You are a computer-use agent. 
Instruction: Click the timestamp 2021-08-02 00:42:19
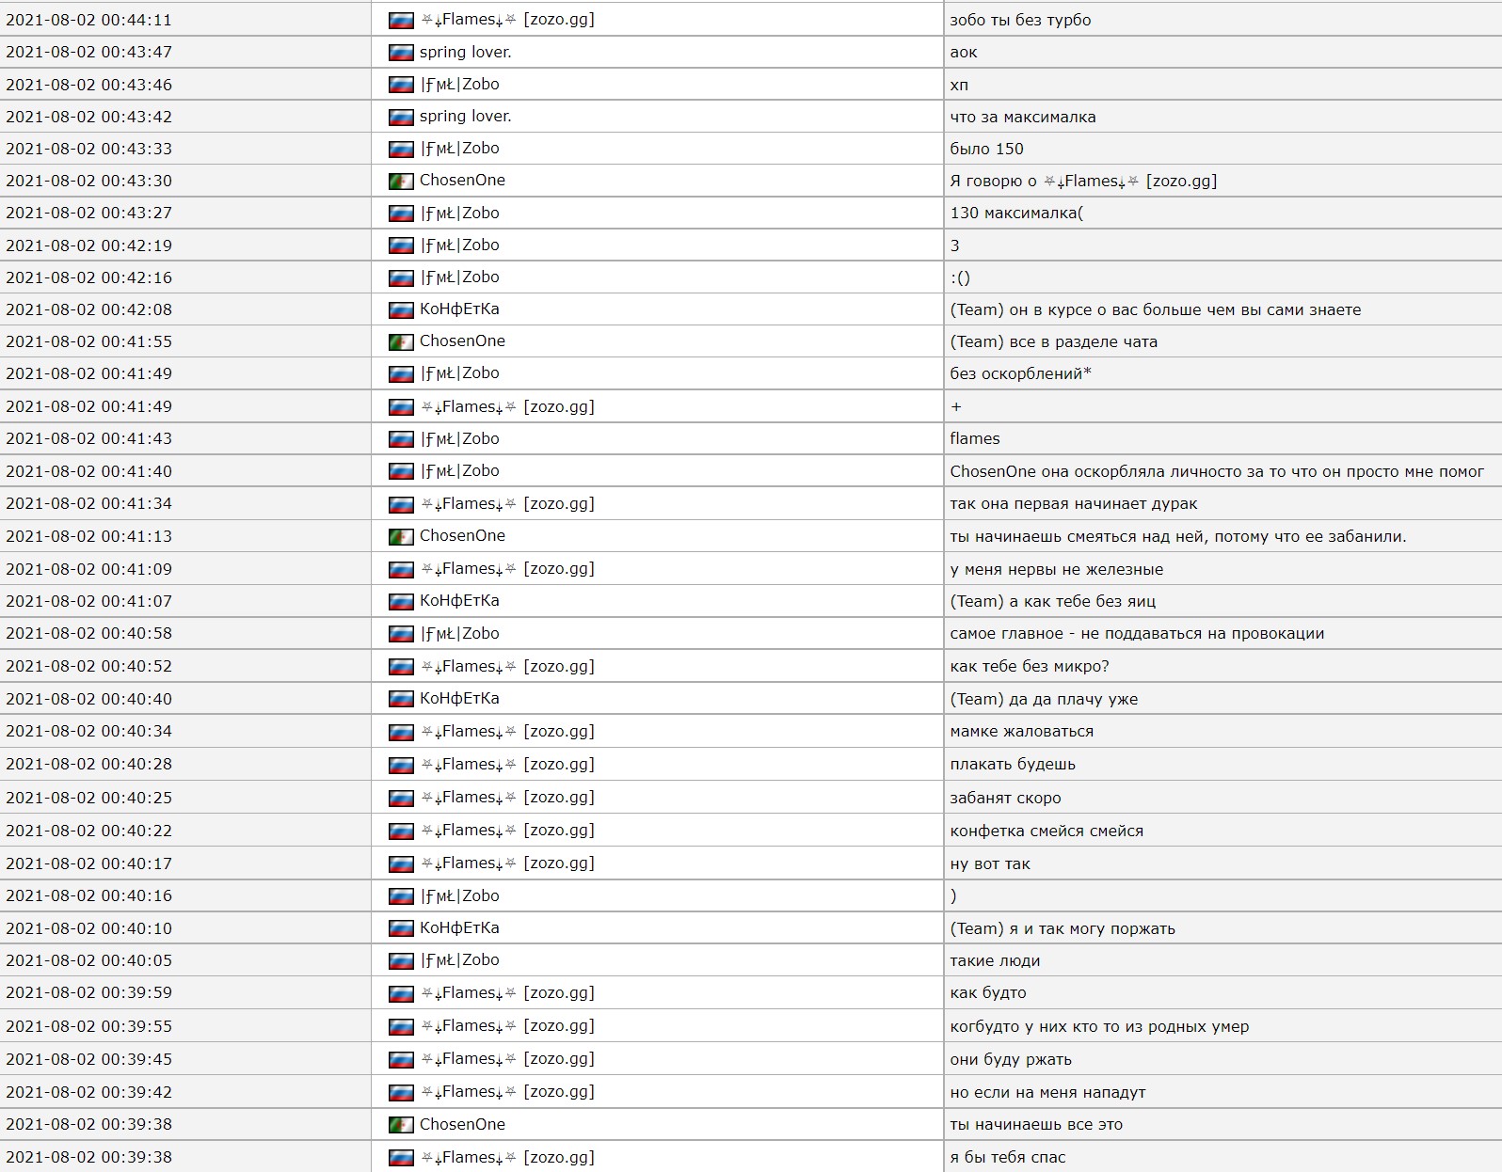[89, 245]
